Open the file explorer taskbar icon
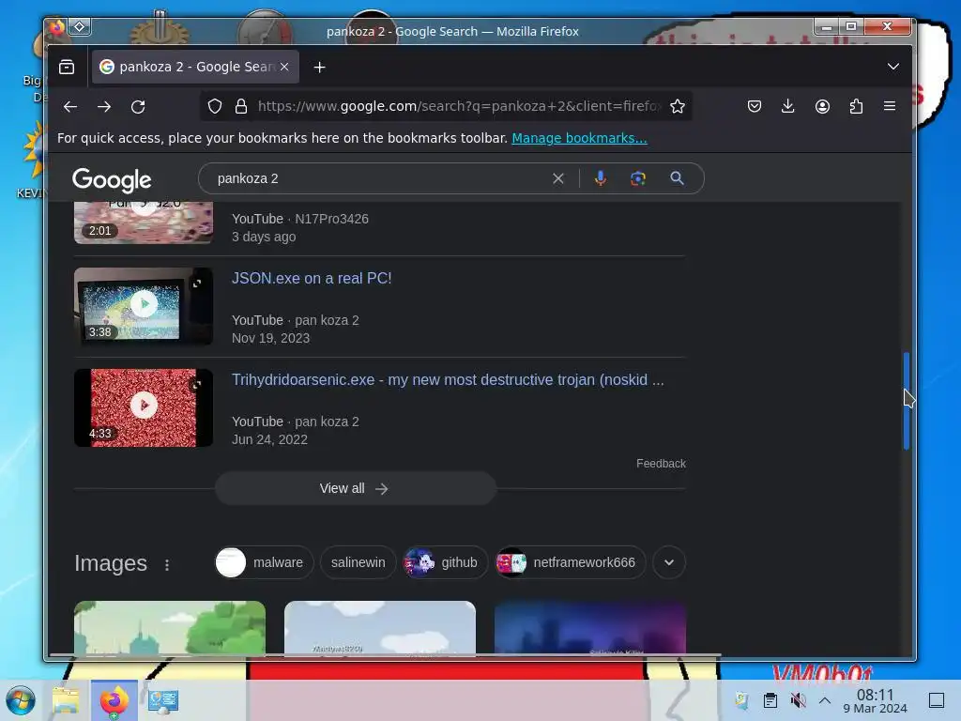The image size is (961, 721). [66, 700]
